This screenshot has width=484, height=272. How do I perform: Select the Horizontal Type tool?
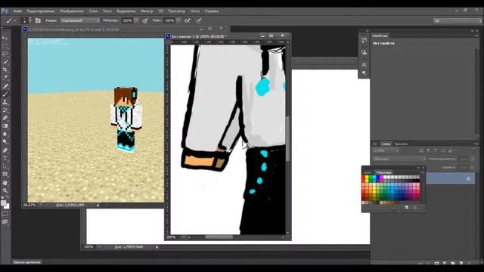point(5,158)
